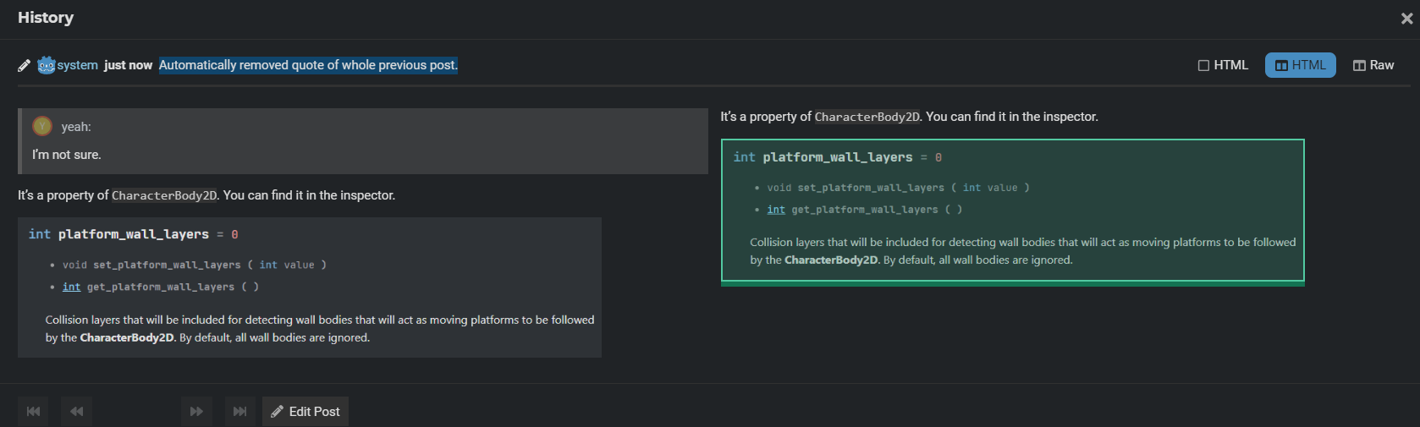Click the user avatar in the quoted post
Viewport: 1420px width, 427px height.
pos(42,126)
